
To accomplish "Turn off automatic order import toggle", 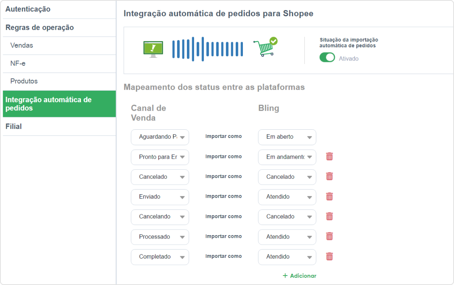I will point(327,57).
